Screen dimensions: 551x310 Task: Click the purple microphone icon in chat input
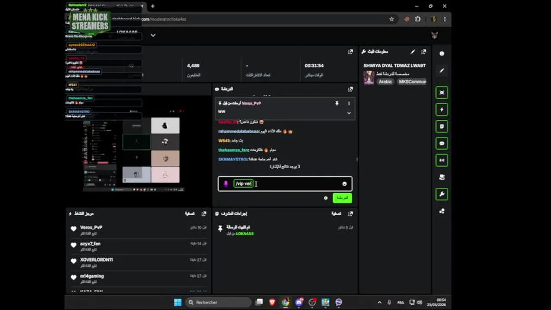pyautogui.click(x=225, y=184)
